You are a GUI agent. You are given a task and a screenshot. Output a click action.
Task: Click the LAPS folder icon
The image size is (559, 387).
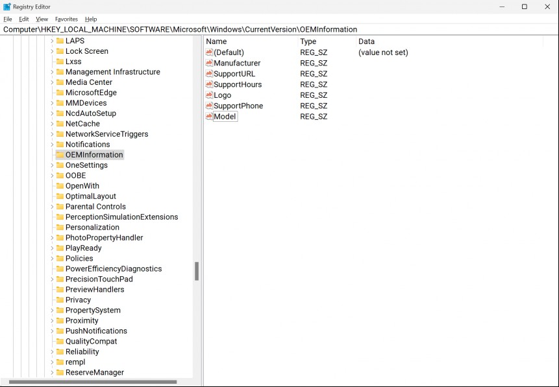pos(60,41)
